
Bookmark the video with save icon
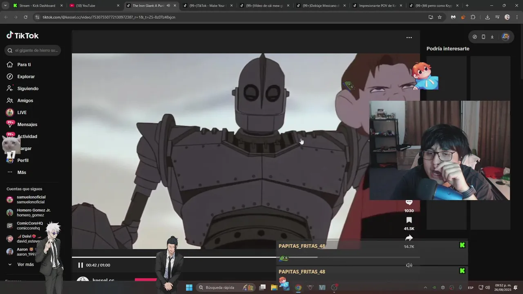[x=409, y=220]
